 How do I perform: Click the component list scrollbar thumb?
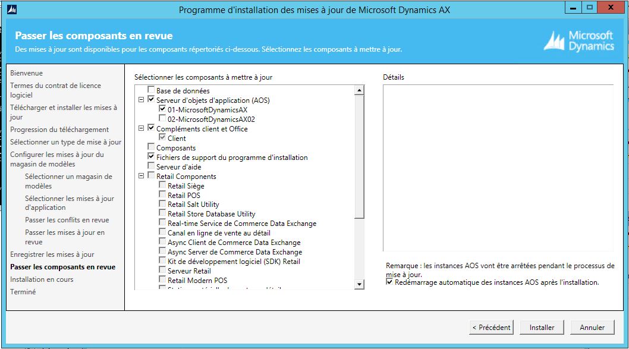click(360, 156)
